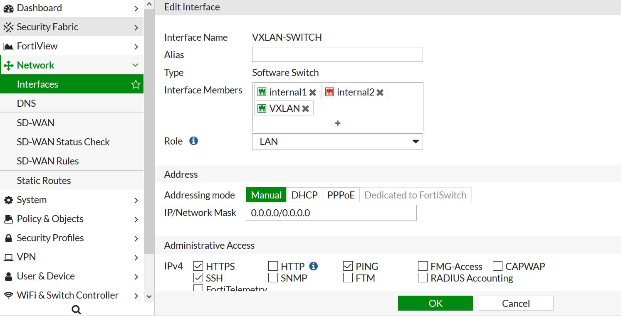Click the VPN laptop icon

point(8,257)
